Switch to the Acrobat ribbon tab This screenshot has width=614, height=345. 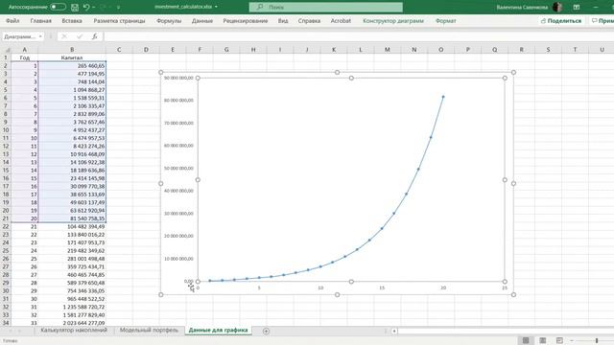[x=341, y=21]
